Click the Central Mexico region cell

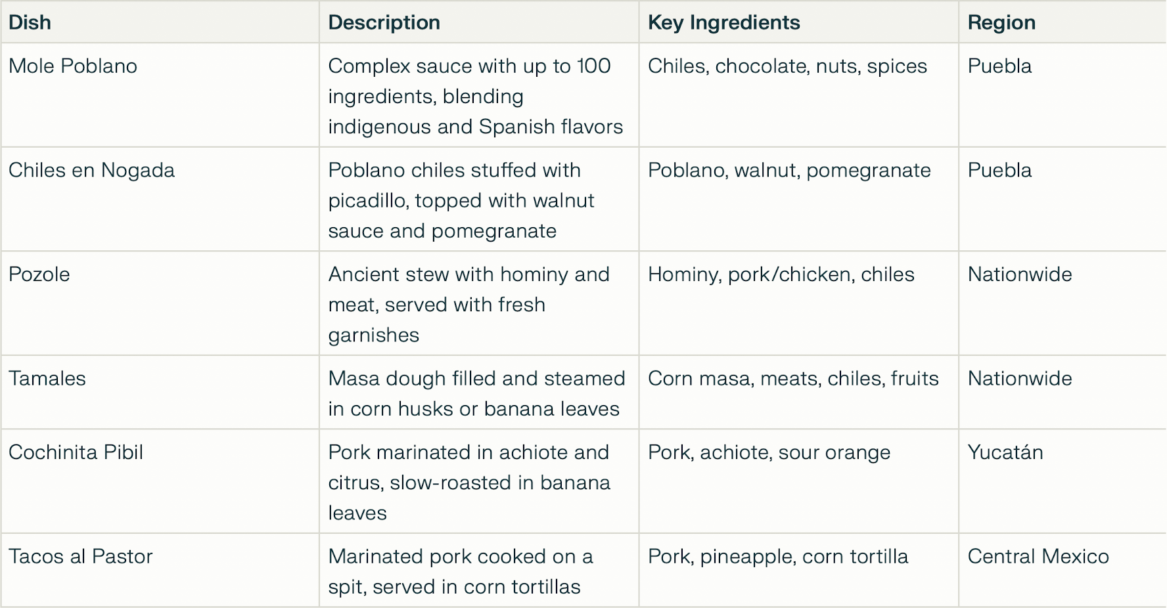(x=1063, y=570)
